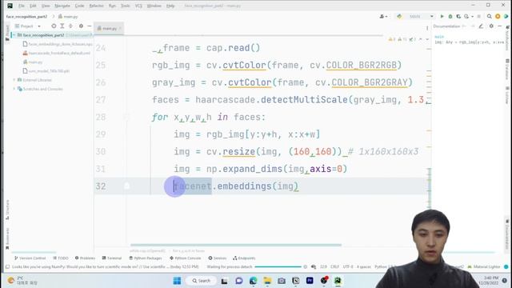Expand Scratches and Consoles node

(x=14, y=89)
